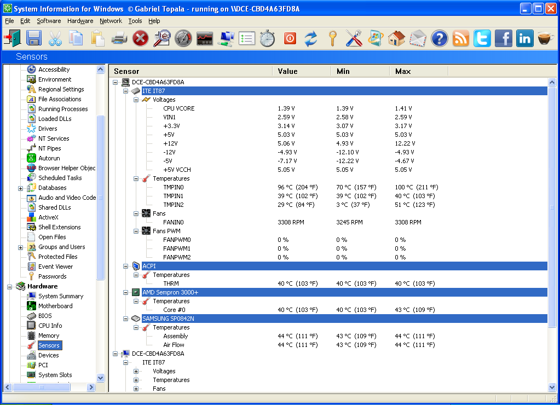The width and height of the screenshot is (560, 405).
Task: Open the Tools menu
Action: point(135,21)
